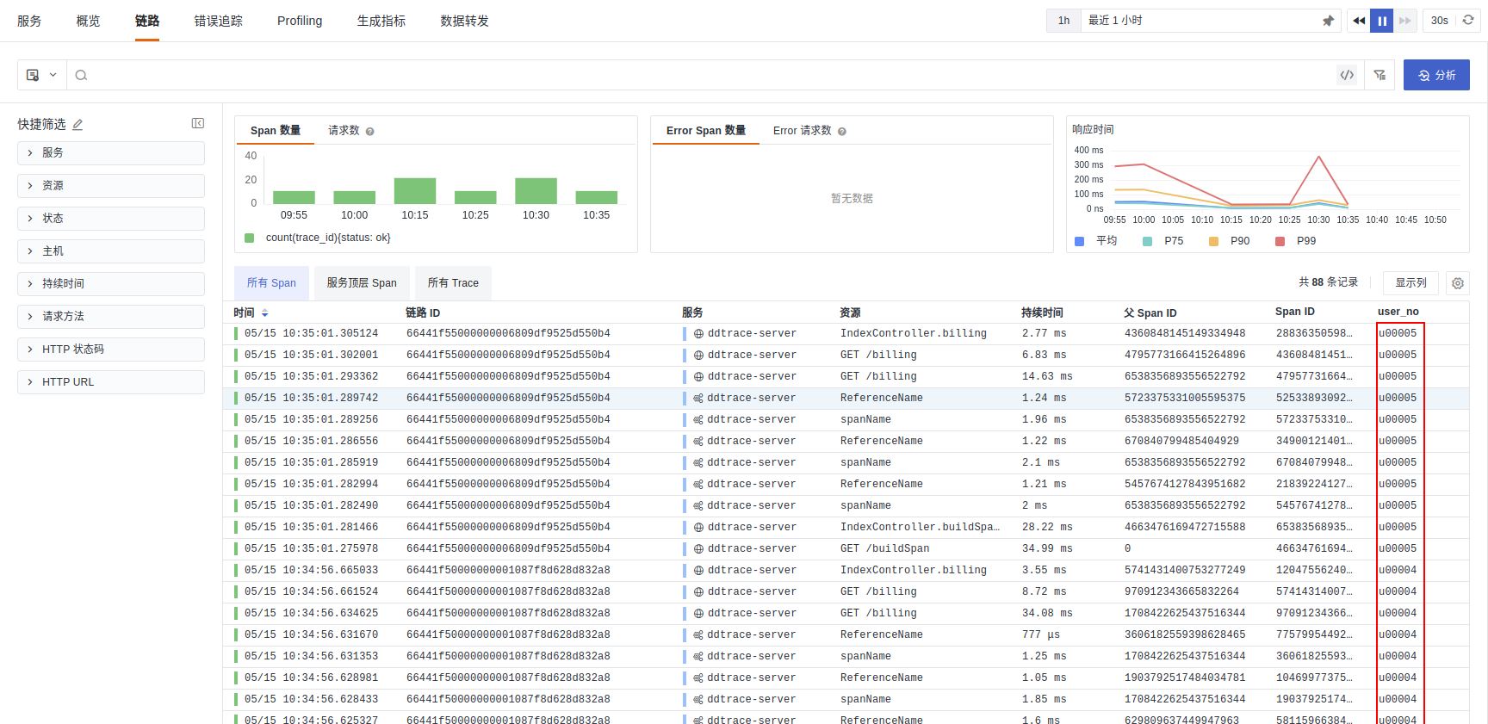This screenshot has height=724, width=1488.
Task: Go to the 概览 tab
Action: 88,21
